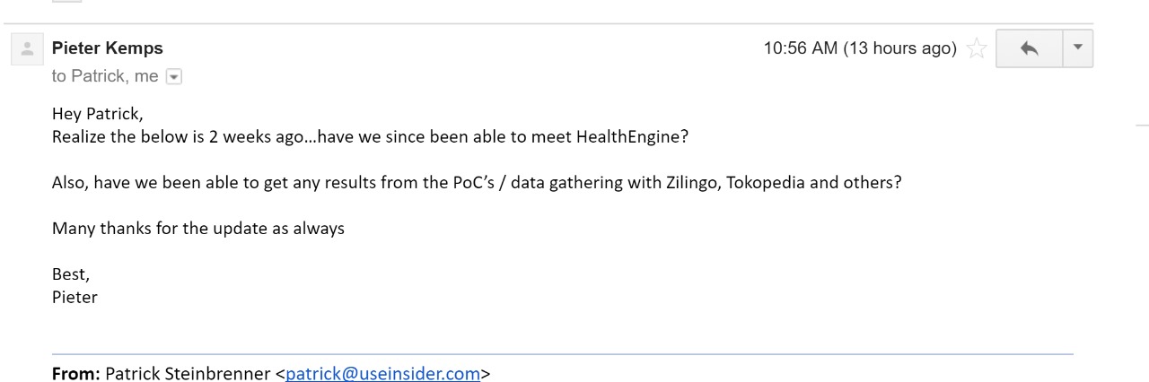The height and width of the screenshot is (382, 1149).
Task: Click the word HealthEngine in the message
Action: pyautogui.click(x=632, y=137)
